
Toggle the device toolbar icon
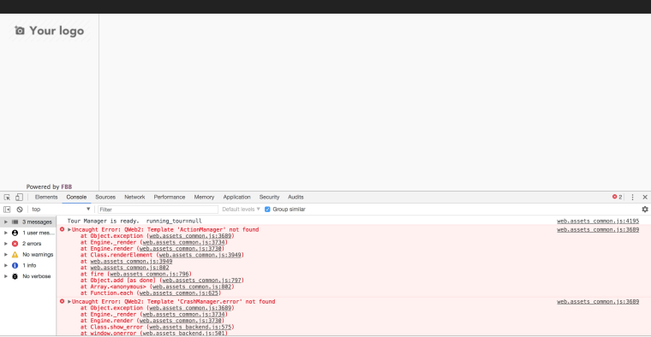click(19, 198)
